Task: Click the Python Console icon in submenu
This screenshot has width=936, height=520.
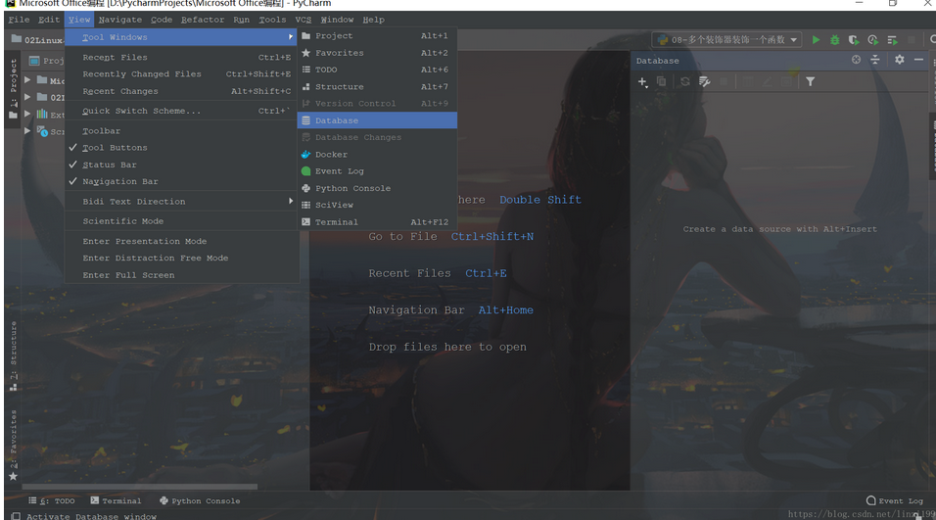Action: coord(306,188)
